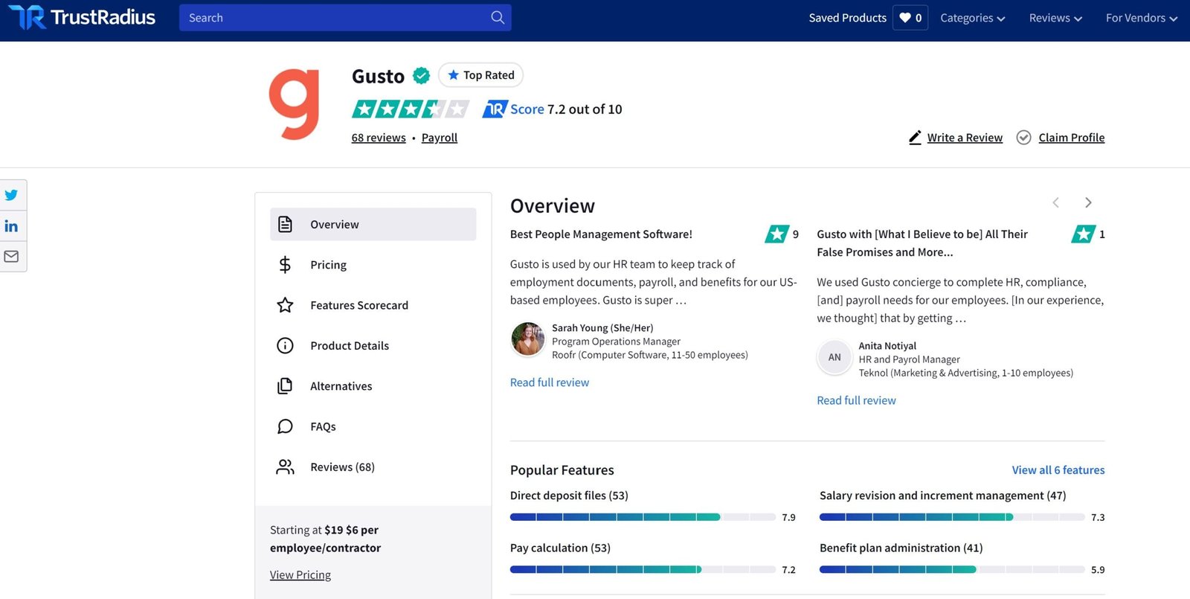The height and width of the screenshot is (599, 1190).
Task: Expand the Reviews dropdown in header
Action: point(1055,18)
